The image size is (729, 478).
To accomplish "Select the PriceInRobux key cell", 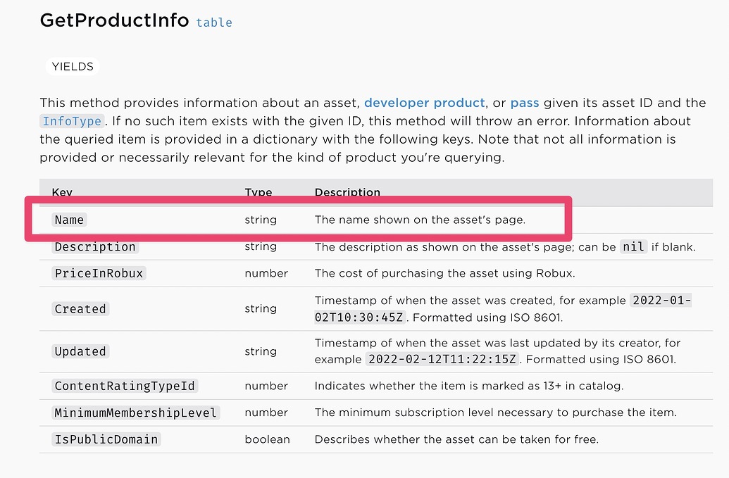I will coord(99,273).
